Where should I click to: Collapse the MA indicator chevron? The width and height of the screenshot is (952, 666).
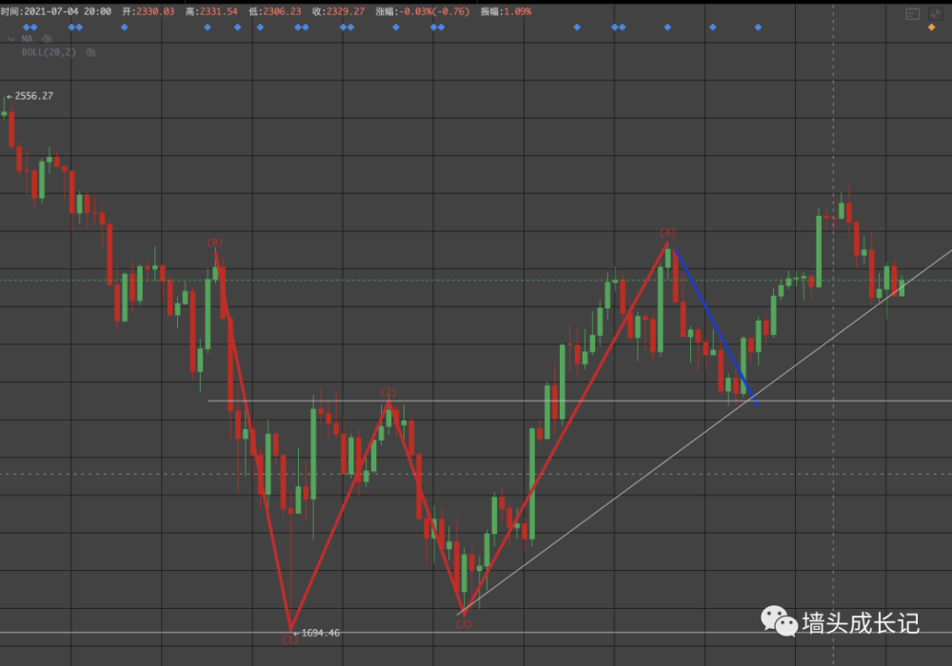point(11,39)
